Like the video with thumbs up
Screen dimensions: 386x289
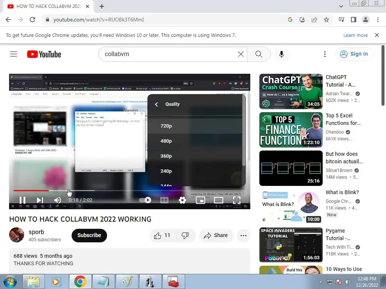(162, 236)
